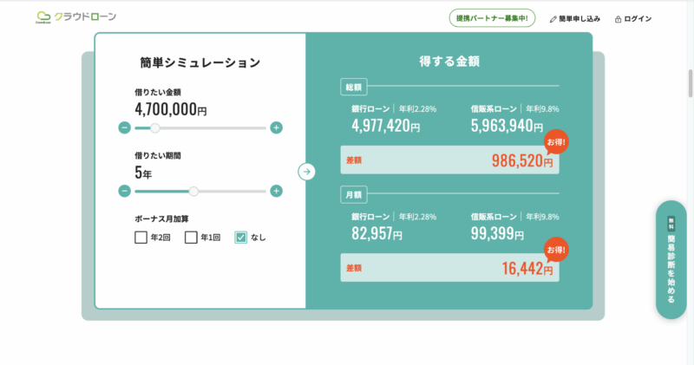Decrease loan period with minus button
Viewport: 694px width, 365px height.
[x=124, y=191]
